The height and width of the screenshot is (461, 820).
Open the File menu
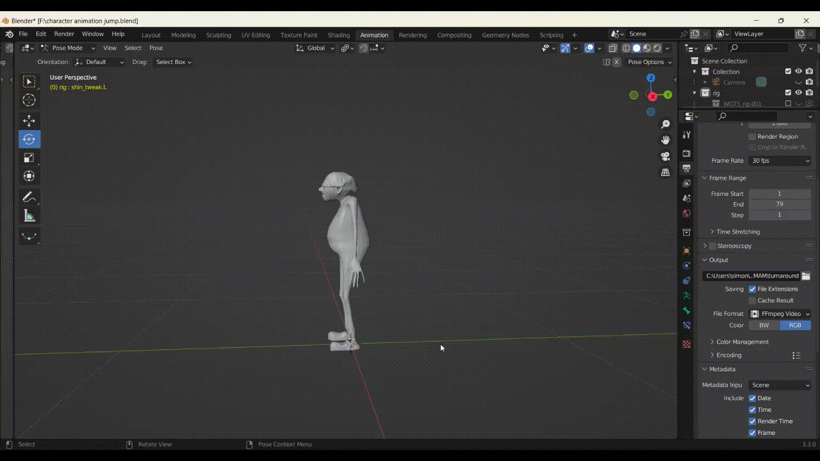23,34
